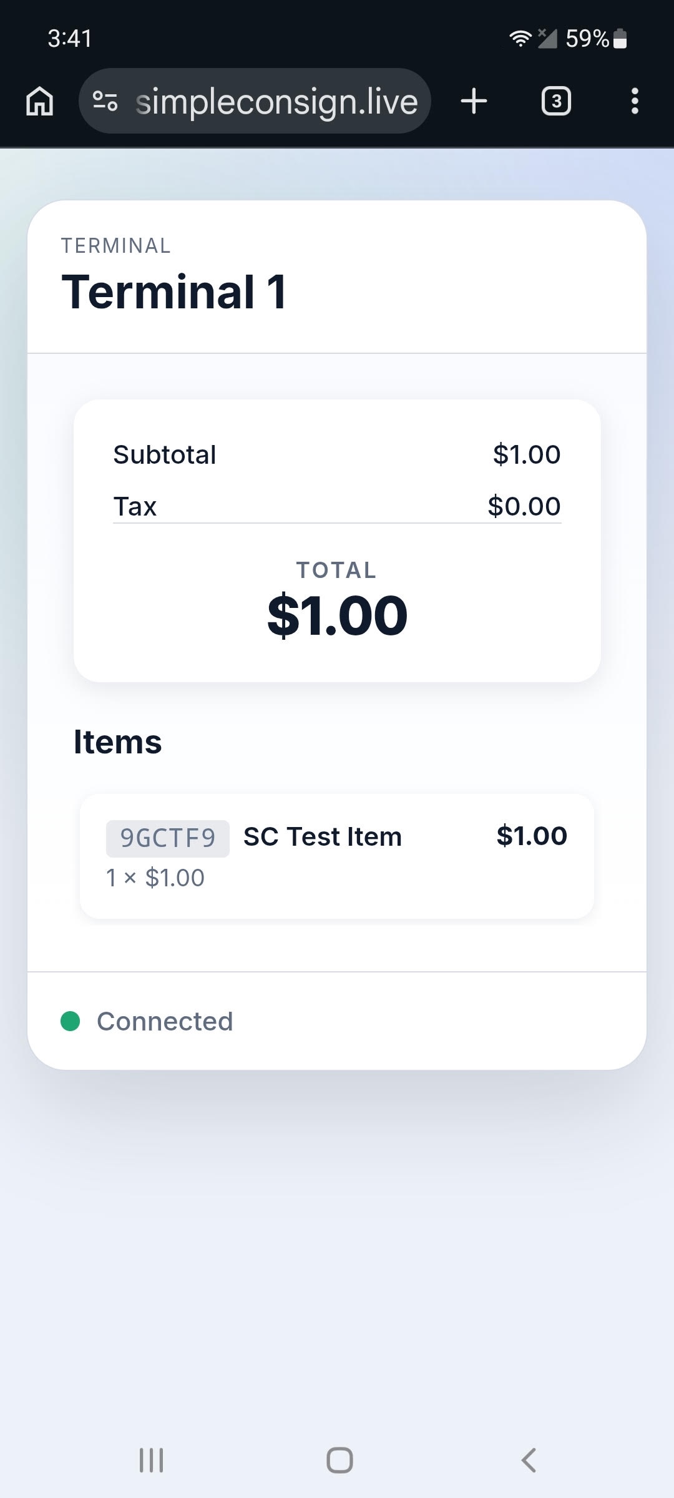Tap the Items section heading

pos(118,742)
